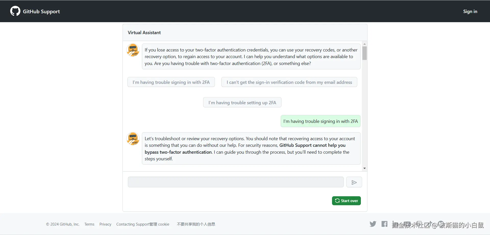Click the 管理 cookie footer link
490x235 pixels.
click(160, 224)
